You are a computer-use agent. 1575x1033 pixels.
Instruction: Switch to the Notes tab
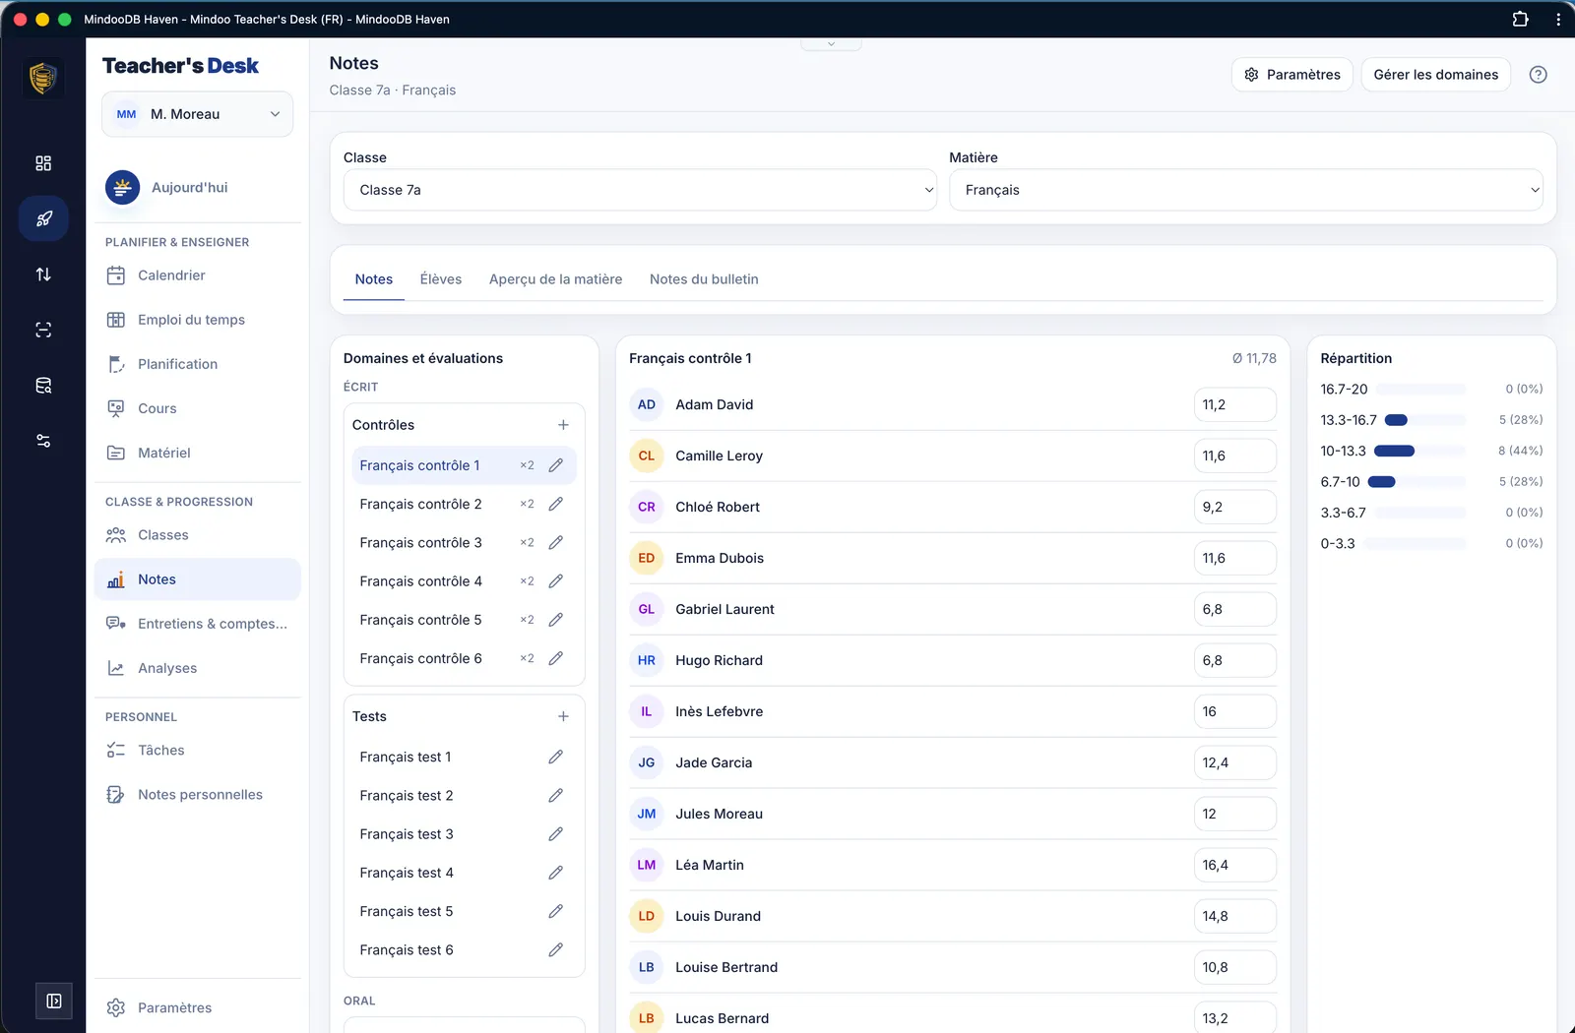374,279
